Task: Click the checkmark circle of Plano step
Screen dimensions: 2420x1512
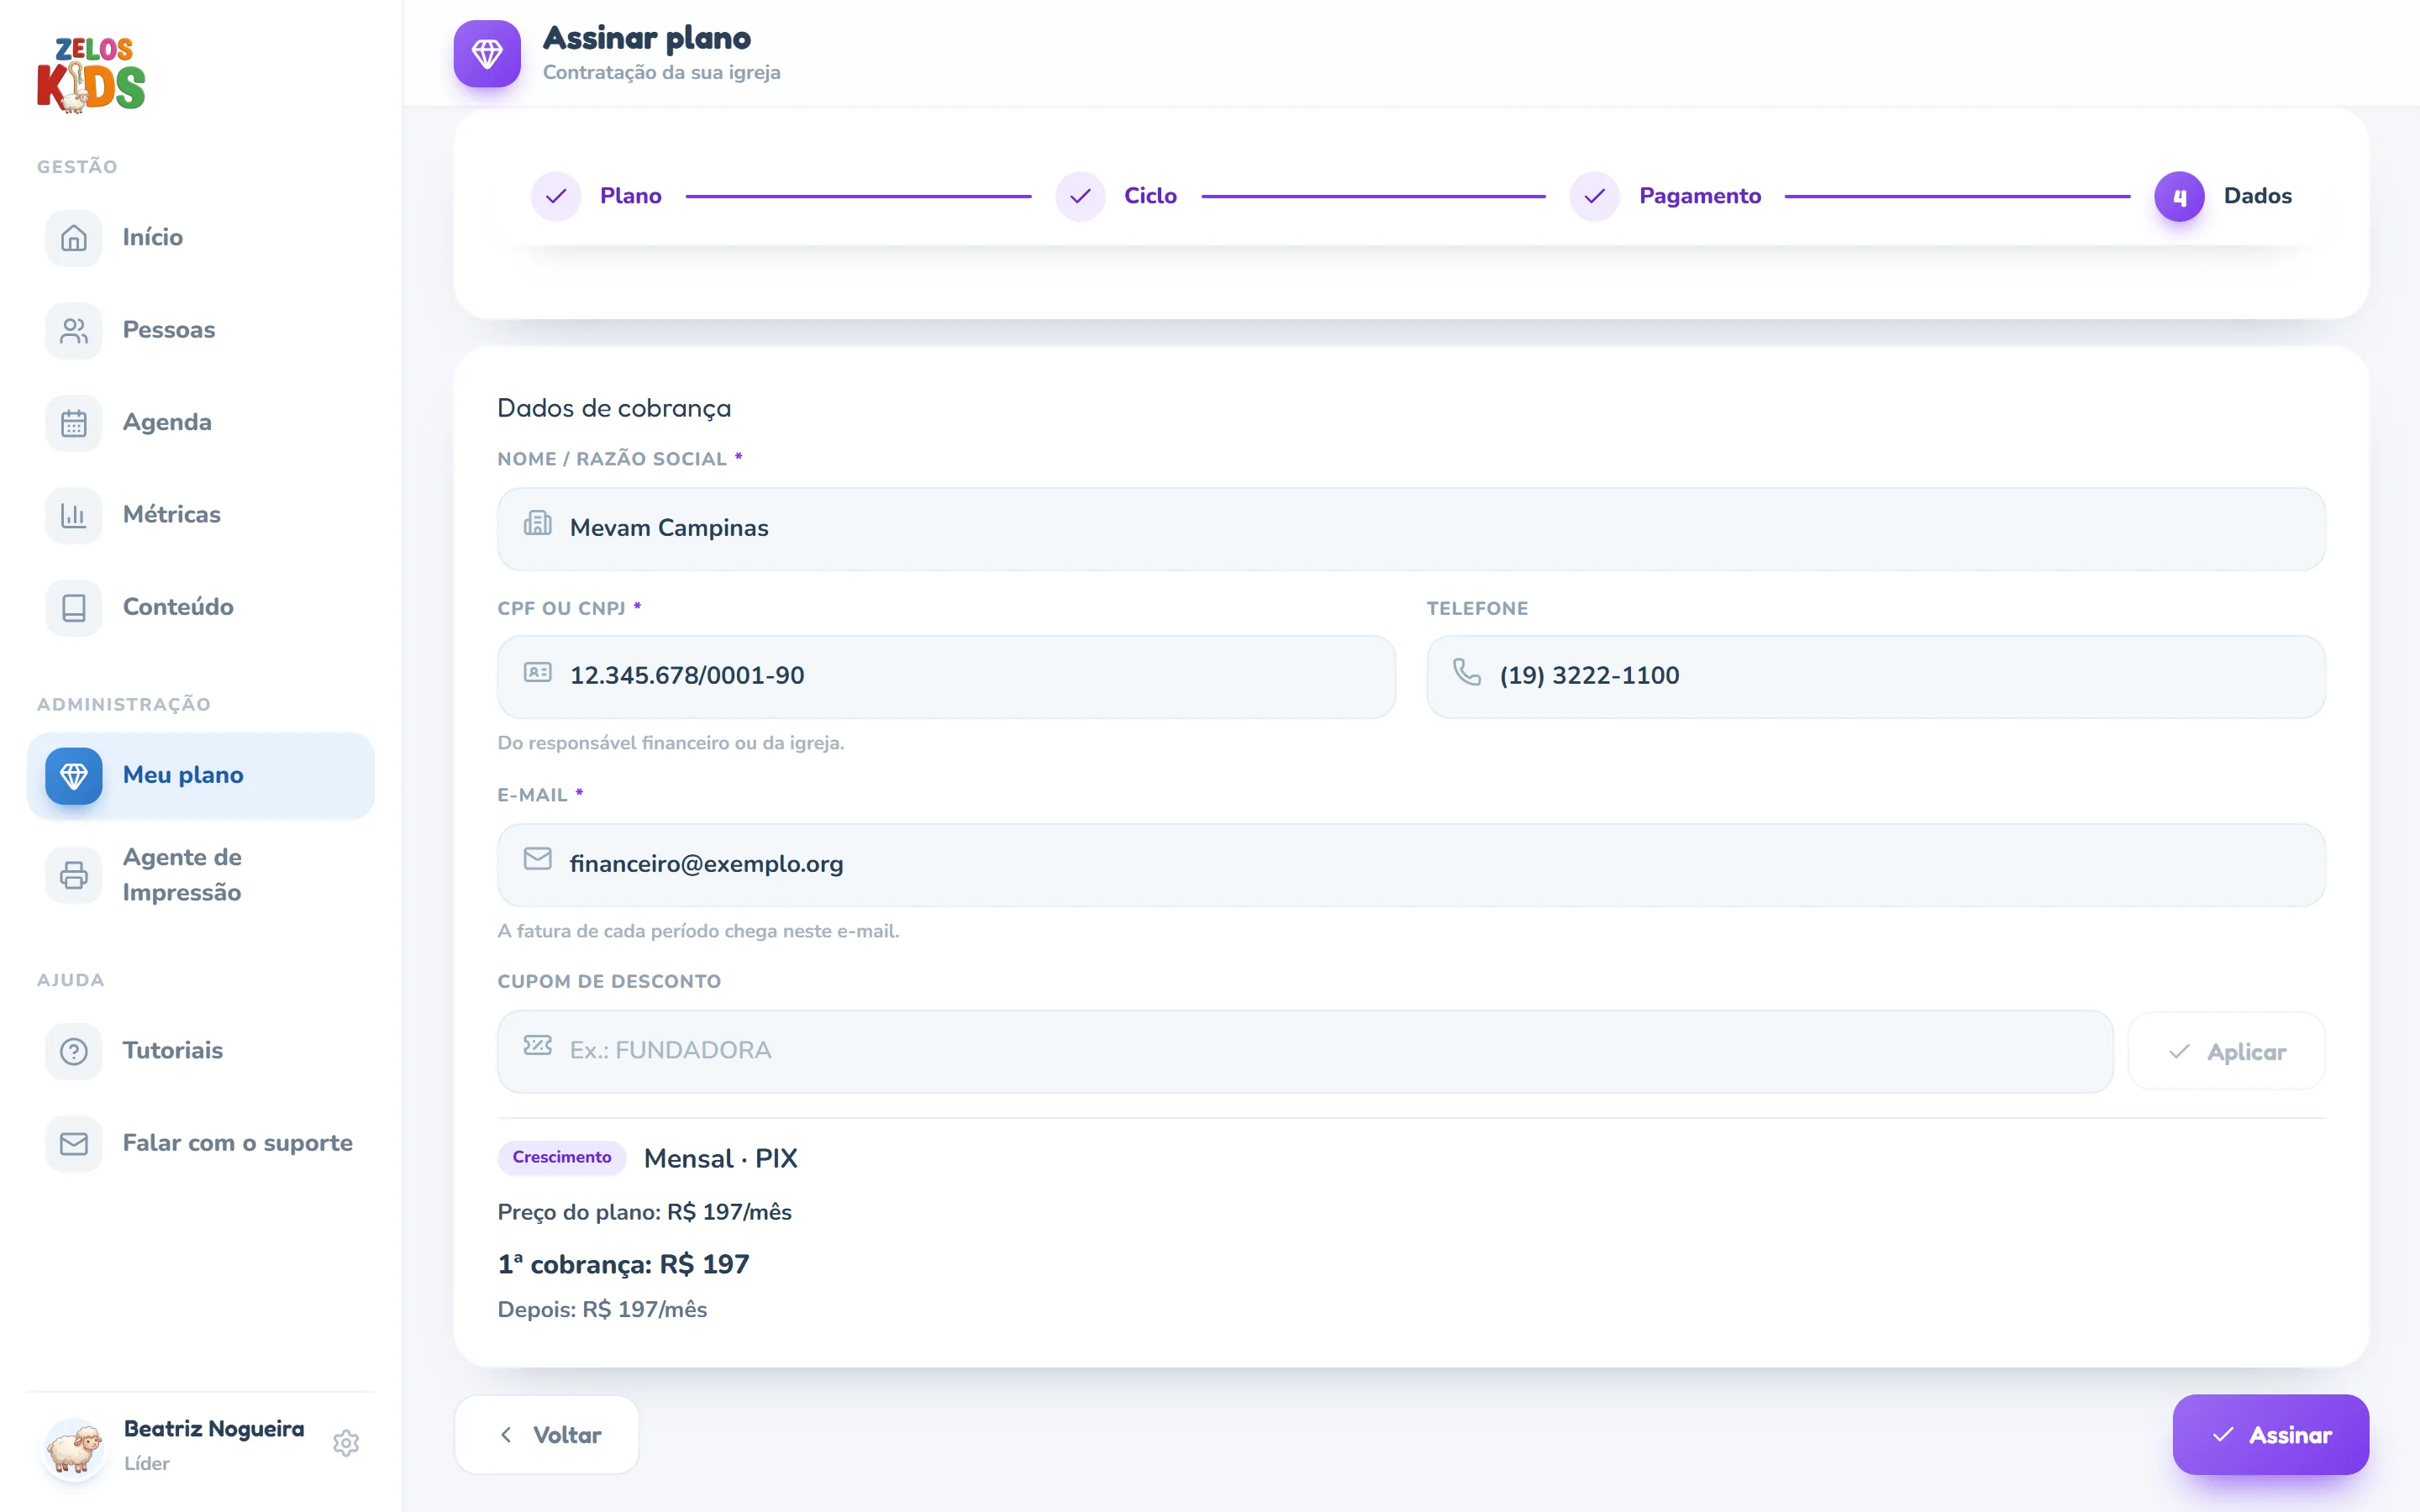Action: tap(556, 196)
